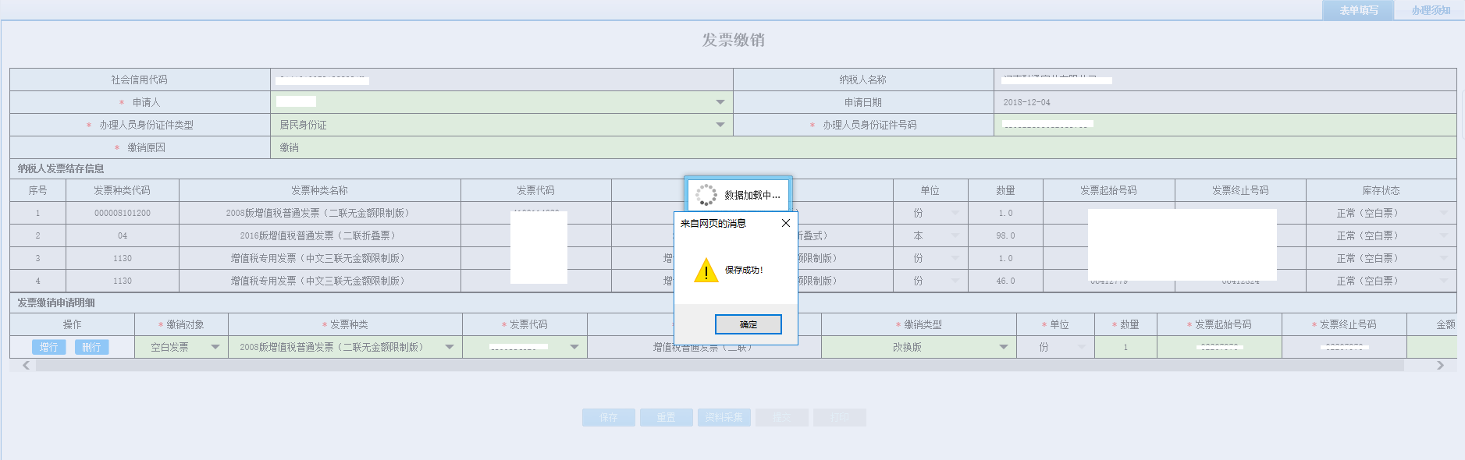This screenshot has height=460, width=1465.
Task: Click the 数据加载中 loading spinner icon
Action: click(x=706, y=195)
